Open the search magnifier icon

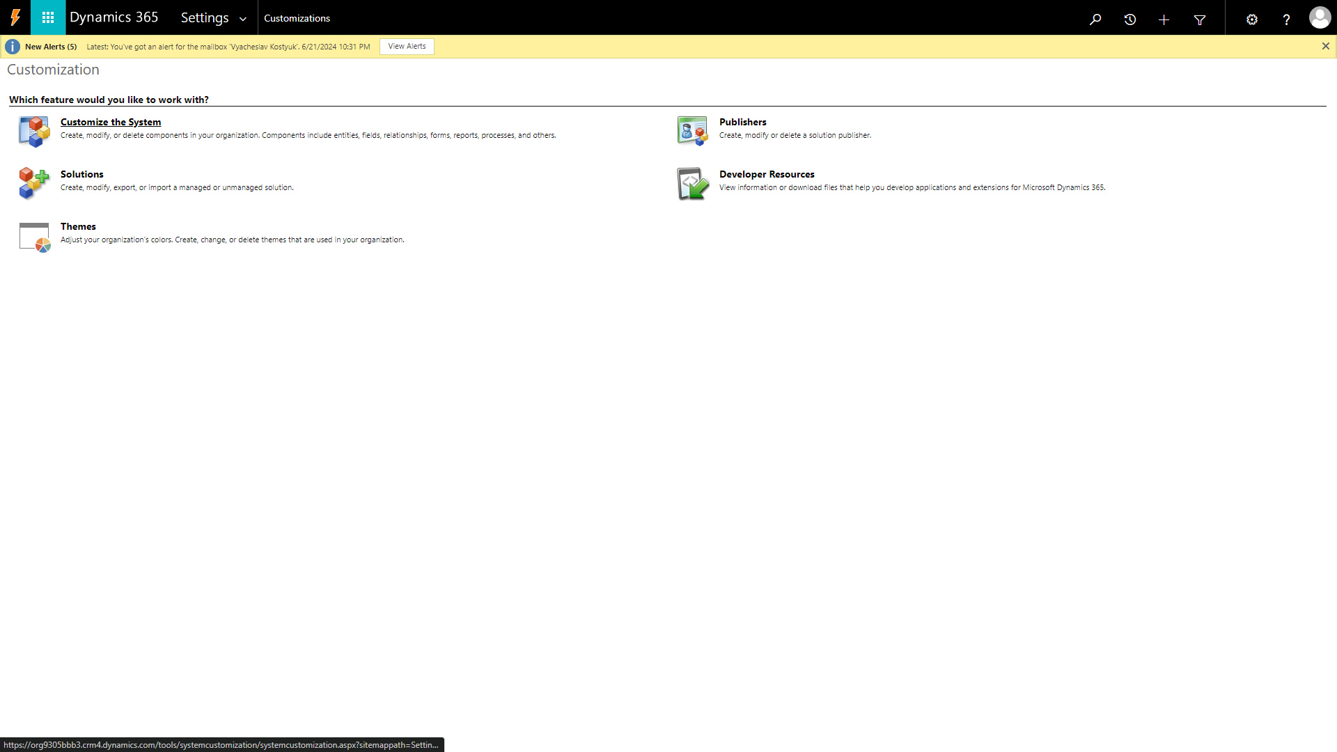tap(1095, 19)
